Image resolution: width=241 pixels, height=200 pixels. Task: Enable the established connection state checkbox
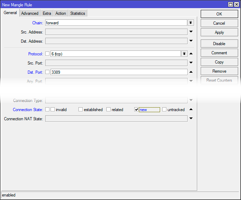pyautogui.click(x=81, y=109)
